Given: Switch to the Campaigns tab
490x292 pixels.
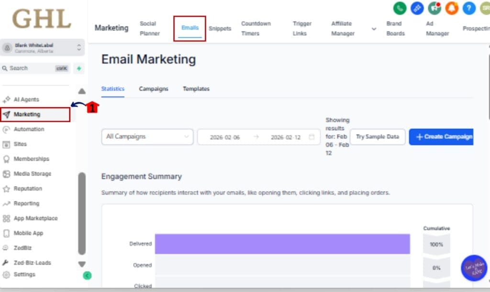Looking at the screenshot, I should [153, 89].
